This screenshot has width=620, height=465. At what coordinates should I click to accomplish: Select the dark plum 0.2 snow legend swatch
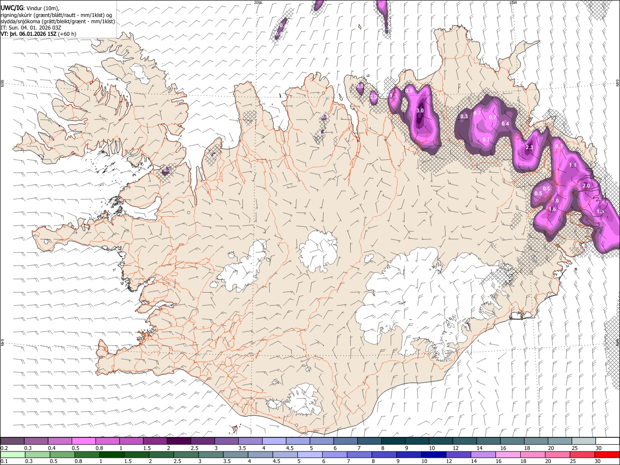12,441
